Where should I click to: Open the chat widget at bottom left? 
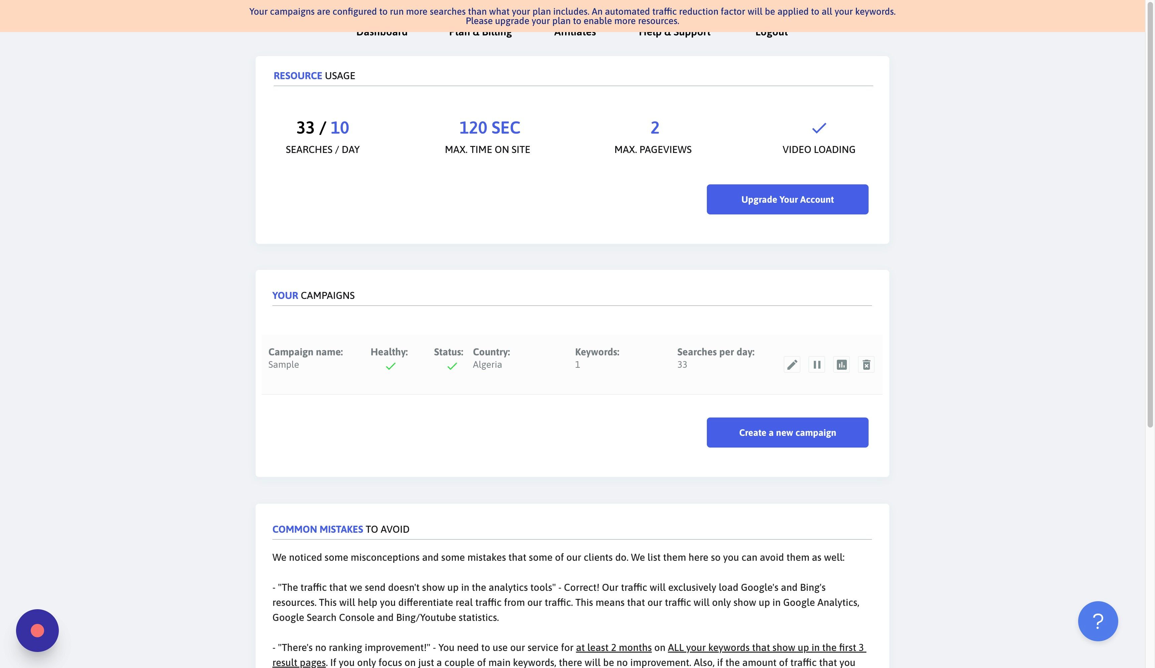37,630
